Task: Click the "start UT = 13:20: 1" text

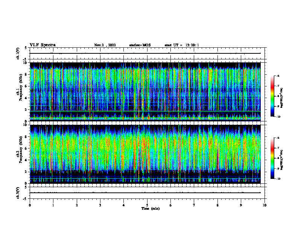Action: 182,45
